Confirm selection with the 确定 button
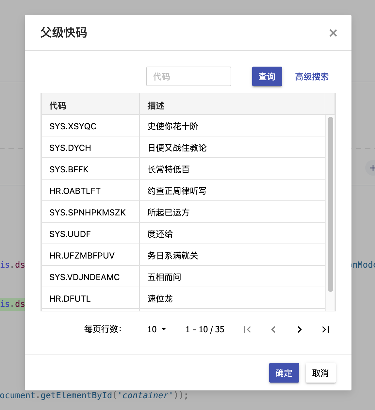The width and height of the screenshot is (375, 410). pyautogui.click(x=284, y=373)
